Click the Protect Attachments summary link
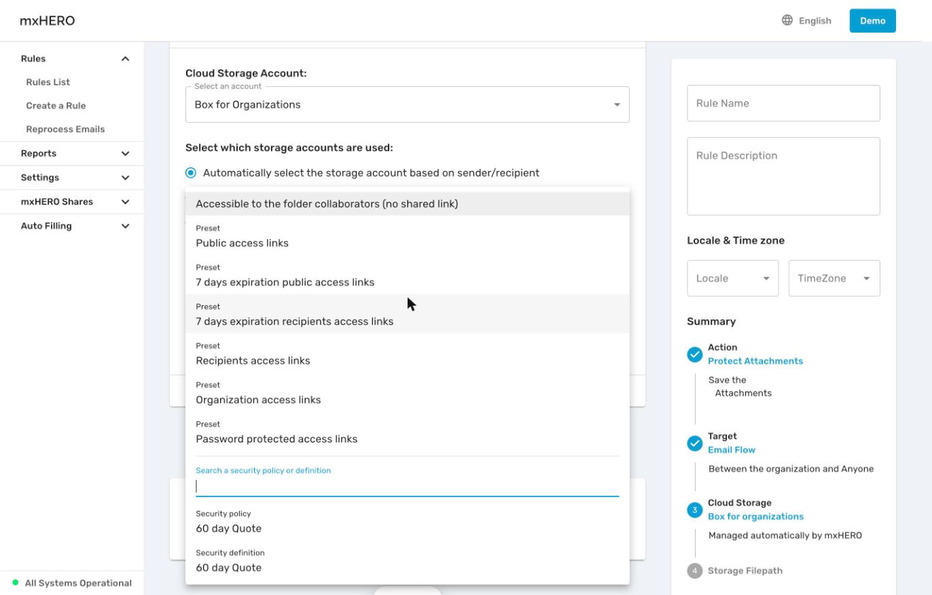Viewport: 932px width, 595px height. 755,361
